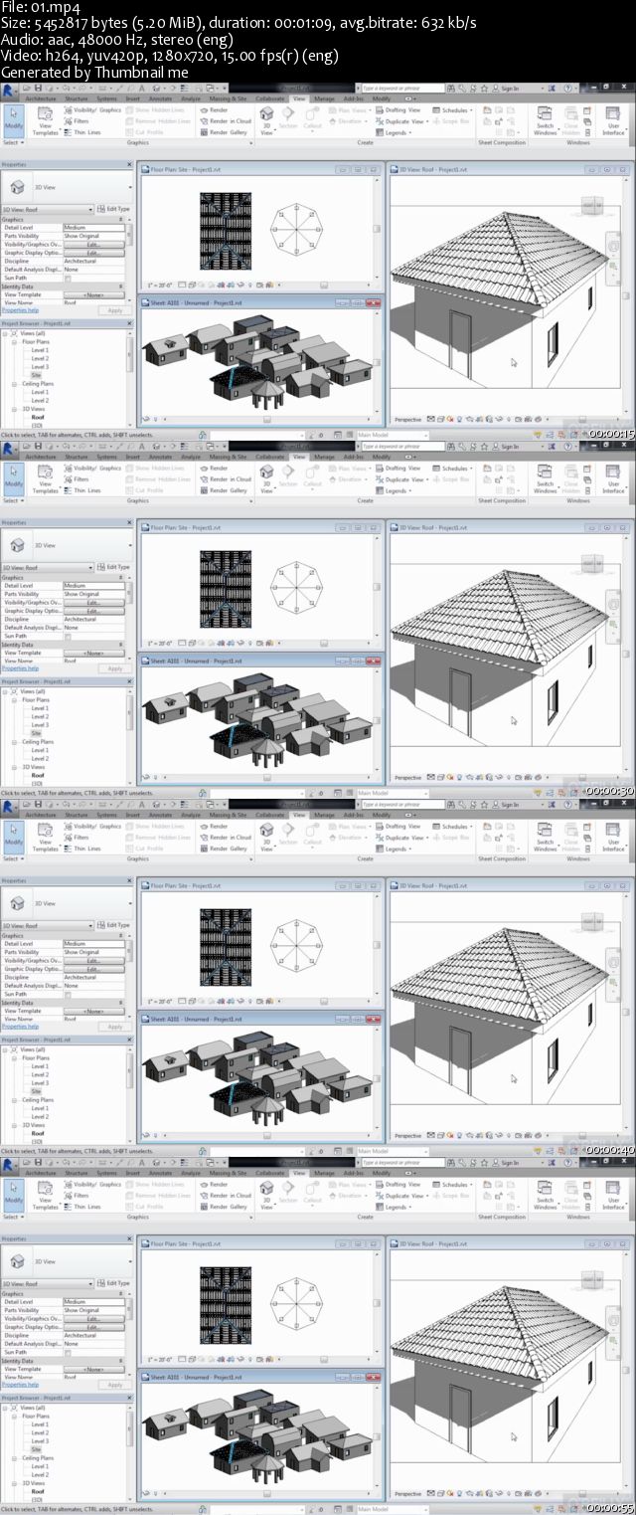Switch to the Structure tab in the 00:00:55 frame
The width and height of the screenshot is (636, 1515).
[x=77, y=1173]
